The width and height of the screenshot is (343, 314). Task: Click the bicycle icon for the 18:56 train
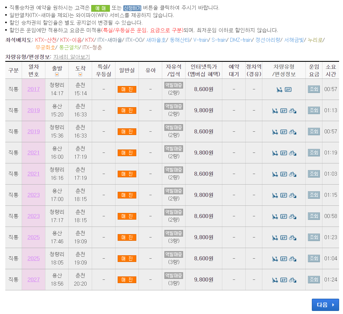(x=292, y=280)
